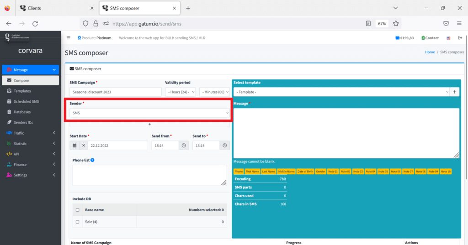
Task: Open the Sender dropdown showing SMS
Action: [x=150, y=113]
